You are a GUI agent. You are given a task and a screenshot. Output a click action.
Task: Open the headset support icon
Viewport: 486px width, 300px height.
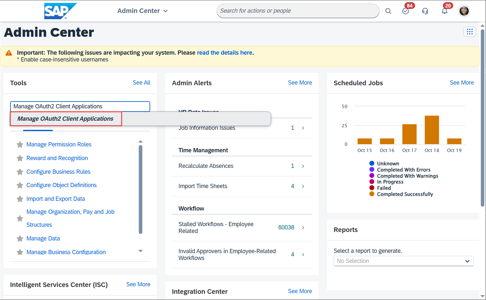pos(425,11)
